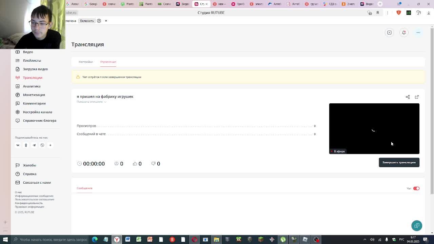Share the broadcast via share icon
Image resolution: width=434 pixels, height=244 pixels.
click(408, 97)
